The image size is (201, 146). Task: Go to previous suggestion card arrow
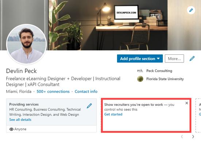(x=182, y=137)
